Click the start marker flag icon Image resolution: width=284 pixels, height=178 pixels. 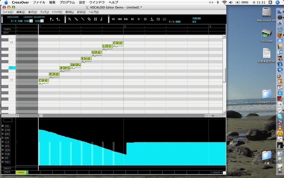click(x=51, y=19)
